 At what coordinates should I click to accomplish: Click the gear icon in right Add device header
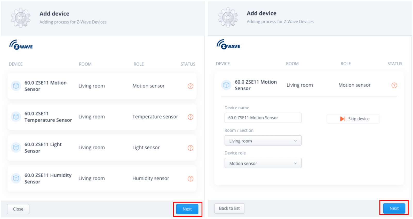pos(228,17)
